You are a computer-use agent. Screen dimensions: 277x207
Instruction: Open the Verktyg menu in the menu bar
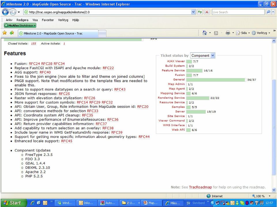(x=63, y=20)
